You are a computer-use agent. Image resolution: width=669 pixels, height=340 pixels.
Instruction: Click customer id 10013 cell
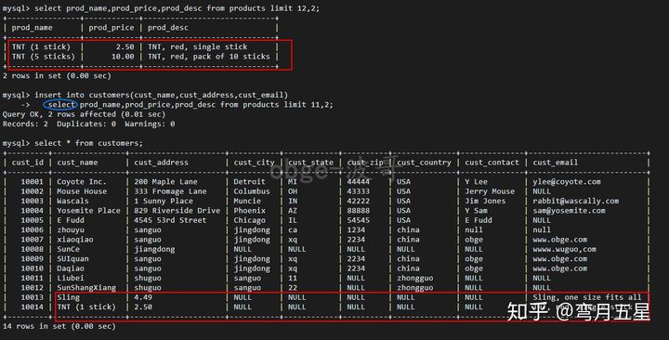click(32, 297)
